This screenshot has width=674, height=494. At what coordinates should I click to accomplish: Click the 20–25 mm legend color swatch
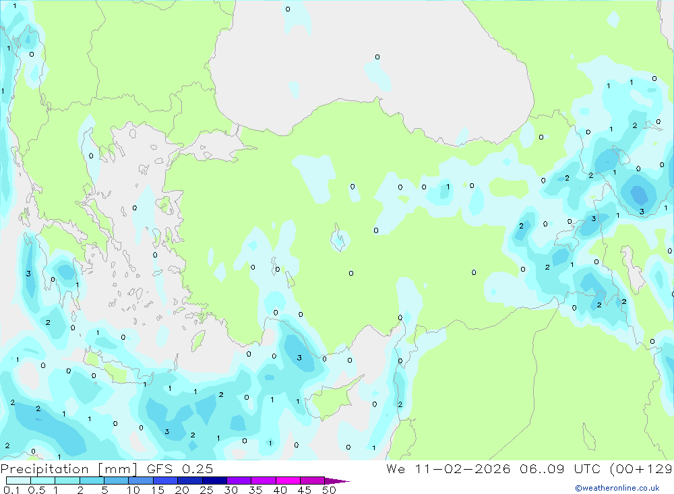(x=190, y=481)
